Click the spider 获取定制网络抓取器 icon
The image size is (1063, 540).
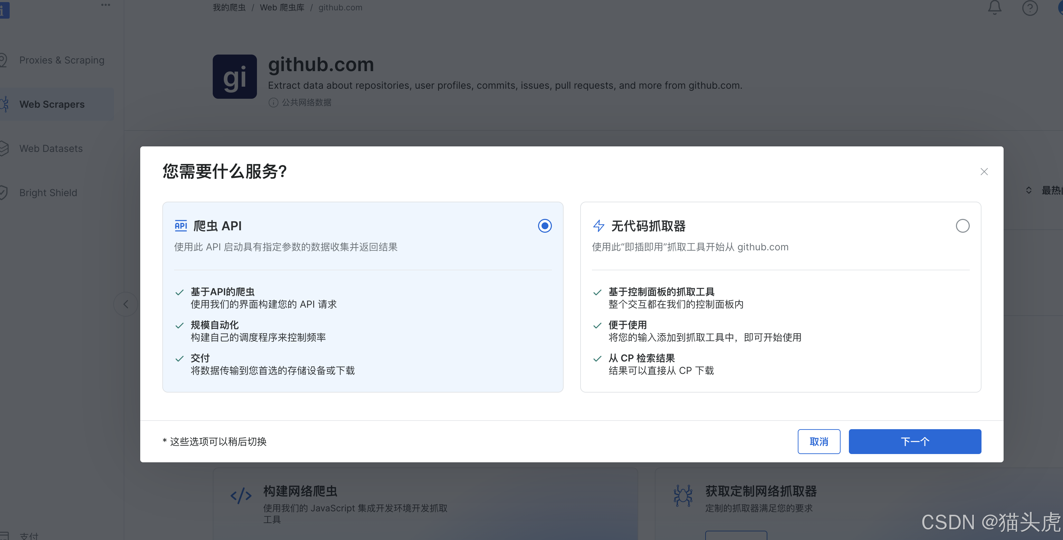[x=683, y=495]
